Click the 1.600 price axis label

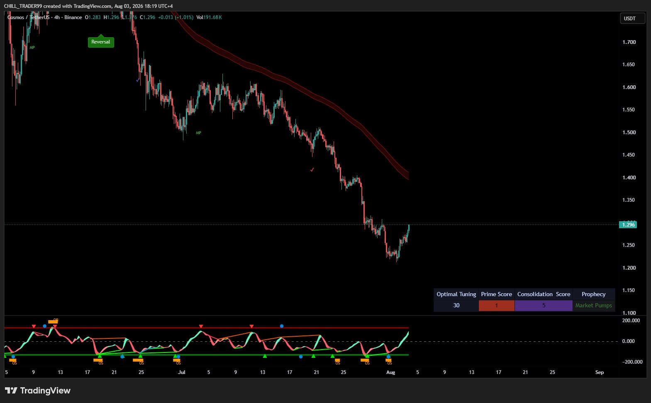[x=629, y=87]
